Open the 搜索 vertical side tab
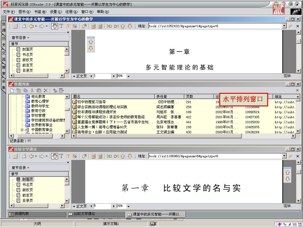This screenshot has height=227, width=303. tap(4, 70)
